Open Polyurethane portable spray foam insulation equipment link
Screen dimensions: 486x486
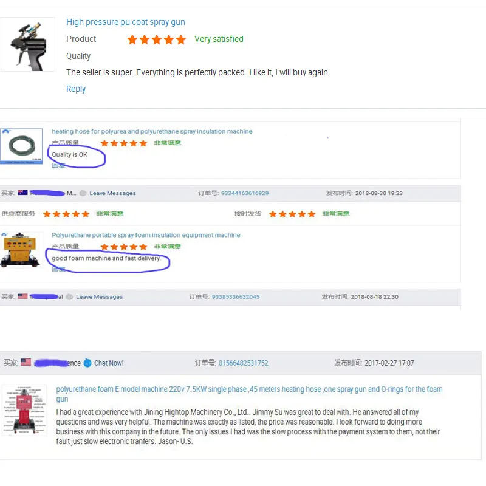click(x=146, y=235)
